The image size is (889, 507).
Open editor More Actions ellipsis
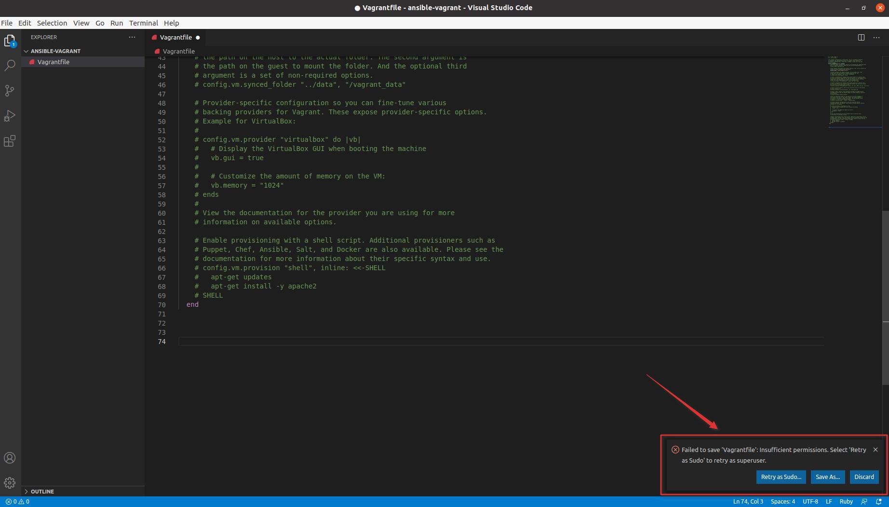876,37
